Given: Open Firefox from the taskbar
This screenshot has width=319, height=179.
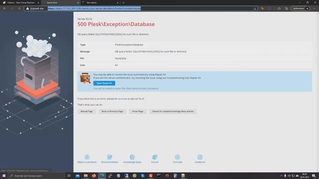Looking at the screenshot, I should (x=94, y=176).
